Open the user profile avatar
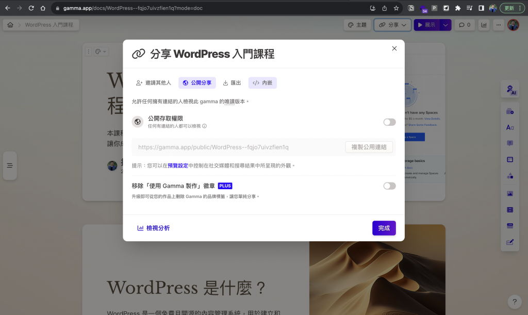 (513, 25)
